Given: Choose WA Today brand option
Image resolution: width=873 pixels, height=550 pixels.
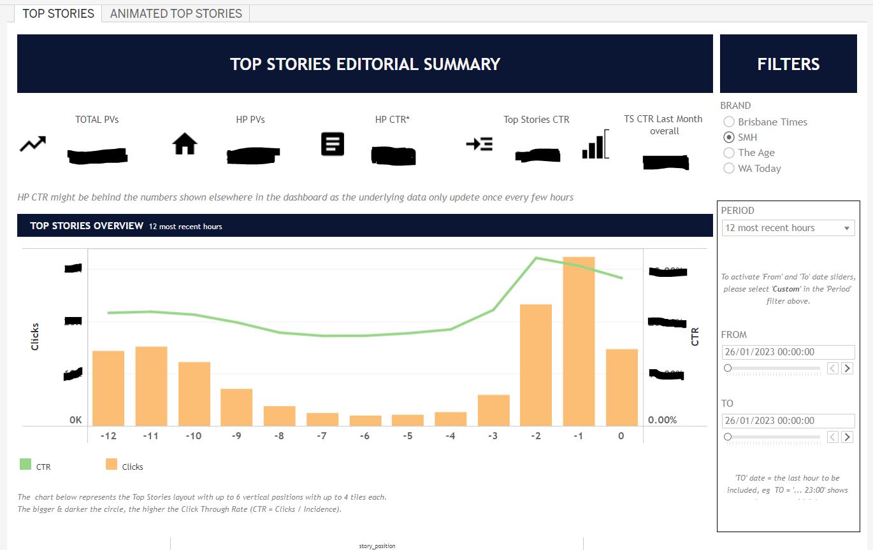Looking at the screenshot, I should tap(728, 168).
